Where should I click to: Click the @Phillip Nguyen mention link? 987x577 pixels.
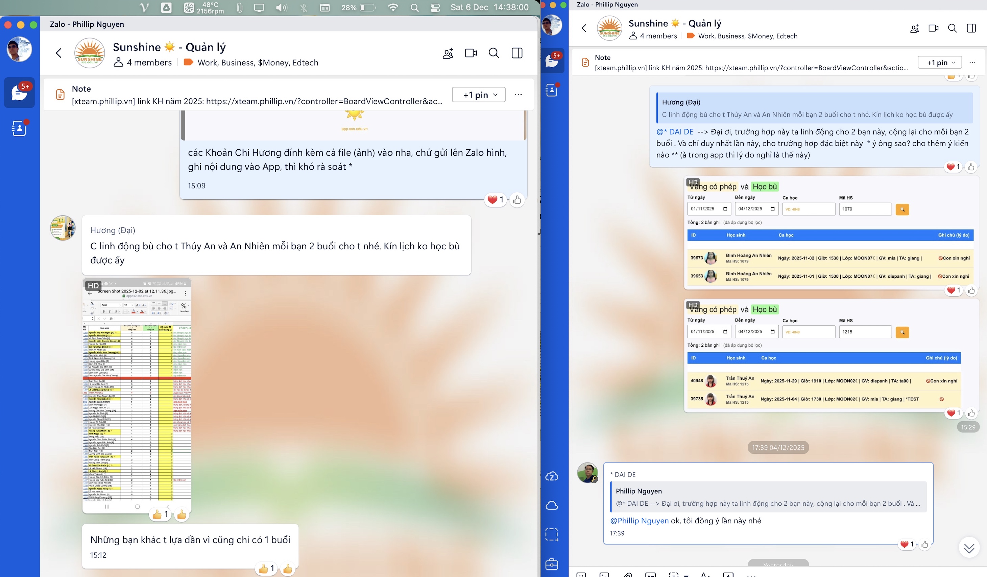(639, 521)
